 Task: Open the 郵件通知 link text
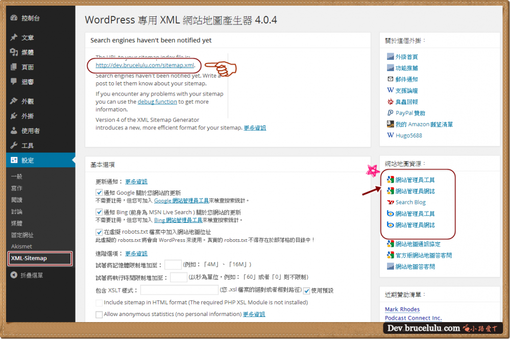(406, 79)
